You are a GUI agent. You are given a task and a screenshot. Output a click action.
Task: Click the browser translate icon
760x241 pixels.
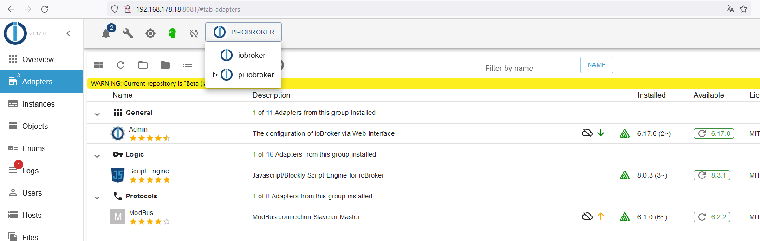point(730,9)
